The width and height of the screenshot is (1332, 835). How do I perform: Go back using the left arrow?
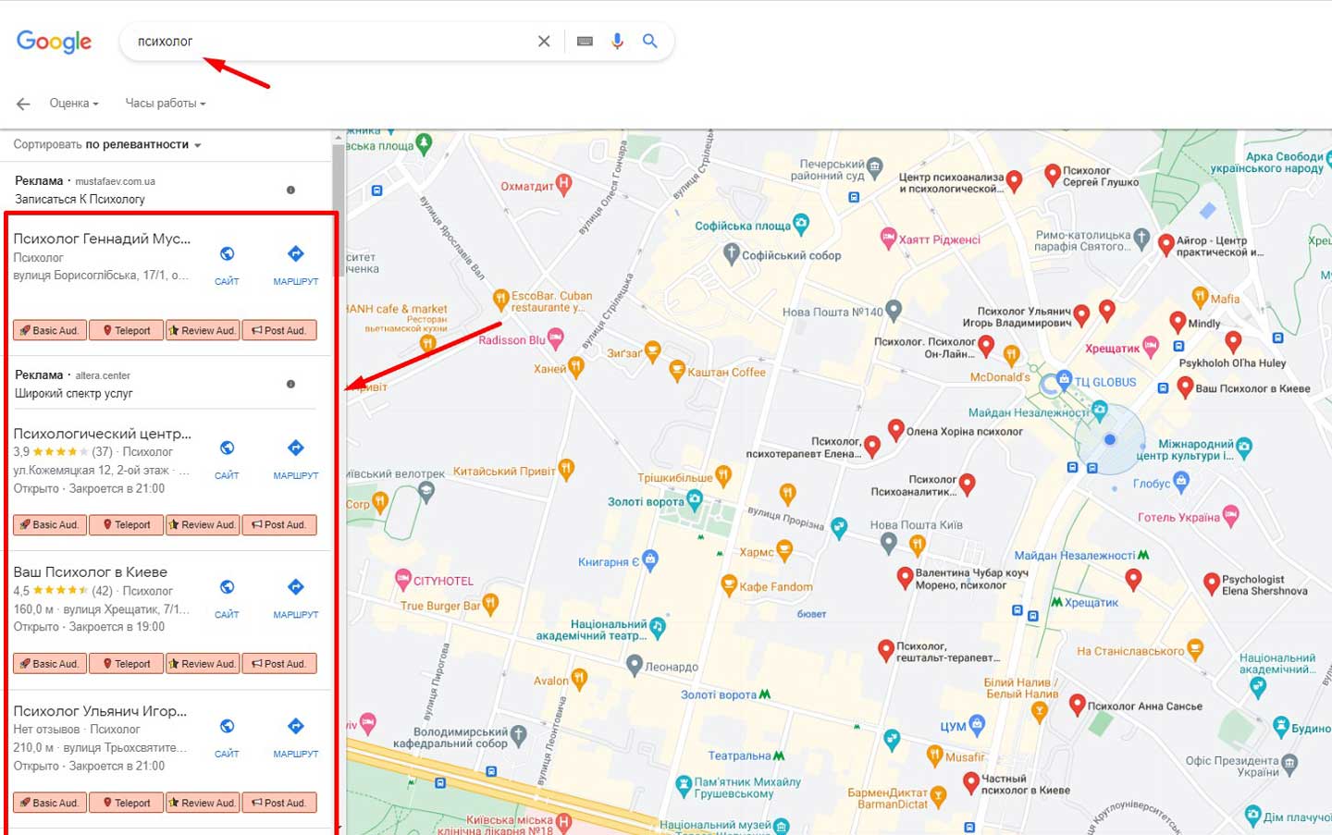coord(23,104)
